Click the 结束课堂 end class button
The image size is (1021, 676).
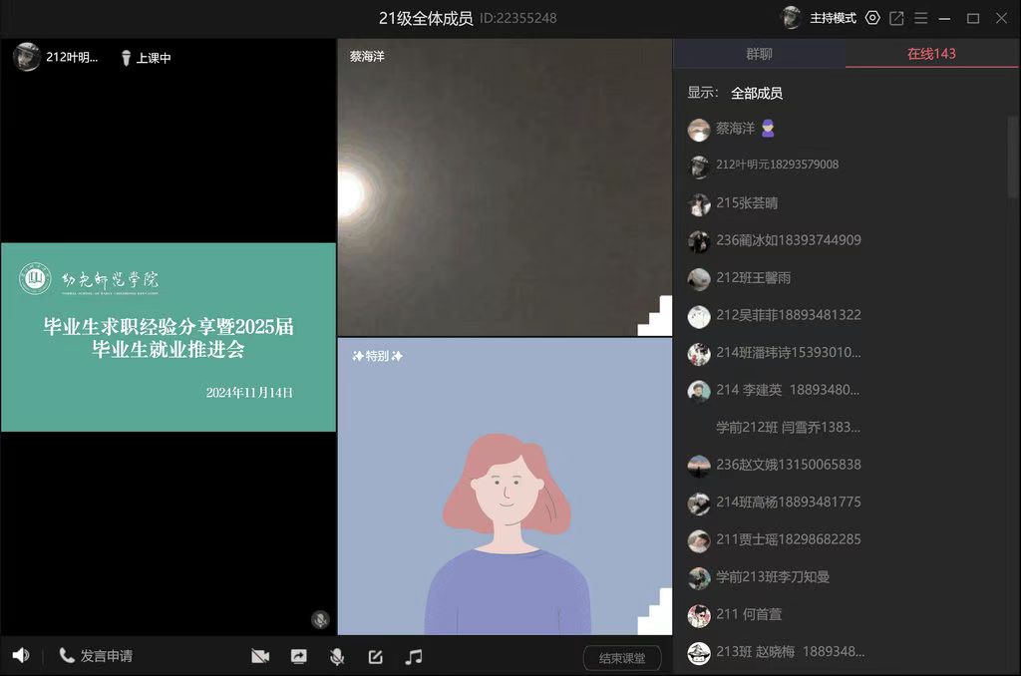click(x=622, y=658)
